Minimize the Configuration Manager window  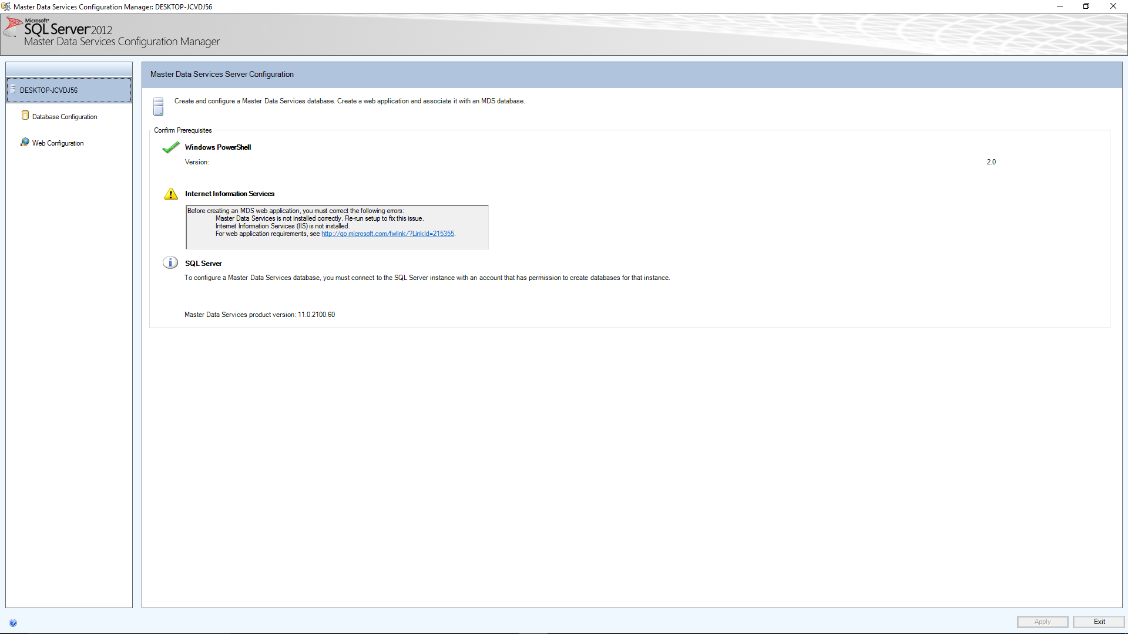1060,6
